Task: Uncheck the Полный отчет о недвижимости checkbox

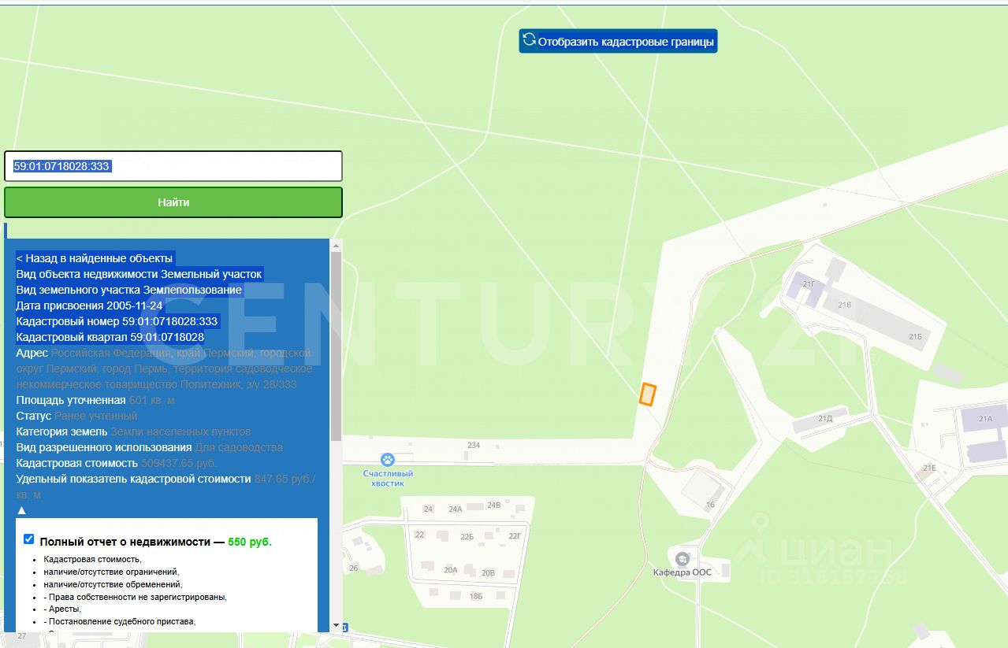Action: [29, 539]
